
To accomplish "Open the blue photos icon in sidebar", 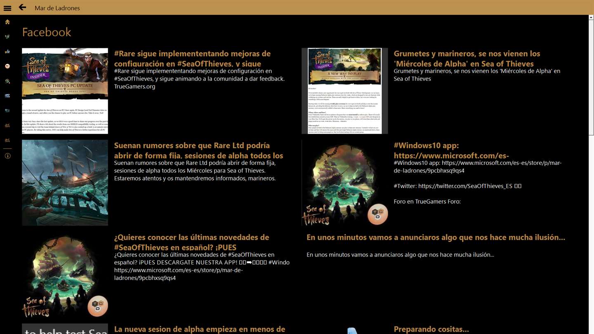I will click(7, 96).
